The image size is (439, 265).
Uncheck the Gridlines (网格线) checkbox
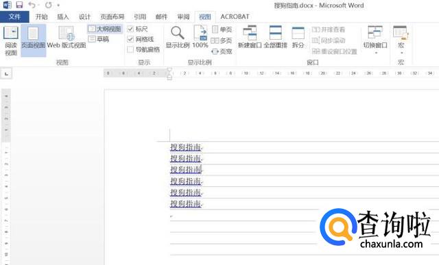click(130, 39)
